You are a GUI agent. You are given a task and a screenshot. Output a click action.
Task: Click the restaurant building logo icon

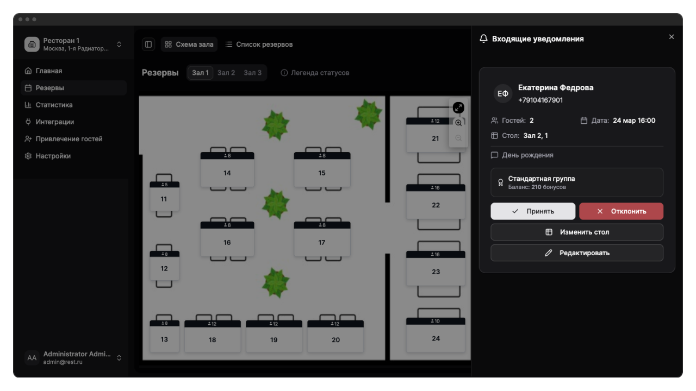[x=32, y=45]
